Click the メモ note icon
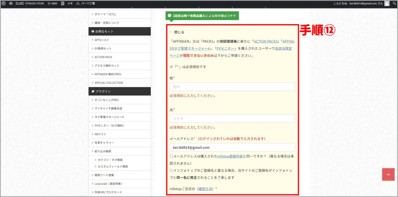Viewport: 398px width, 197px height. [63, 3]
